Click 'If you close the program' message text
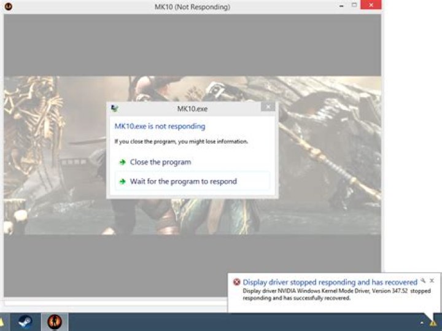The image size is (442, 331). click(181, 141)
